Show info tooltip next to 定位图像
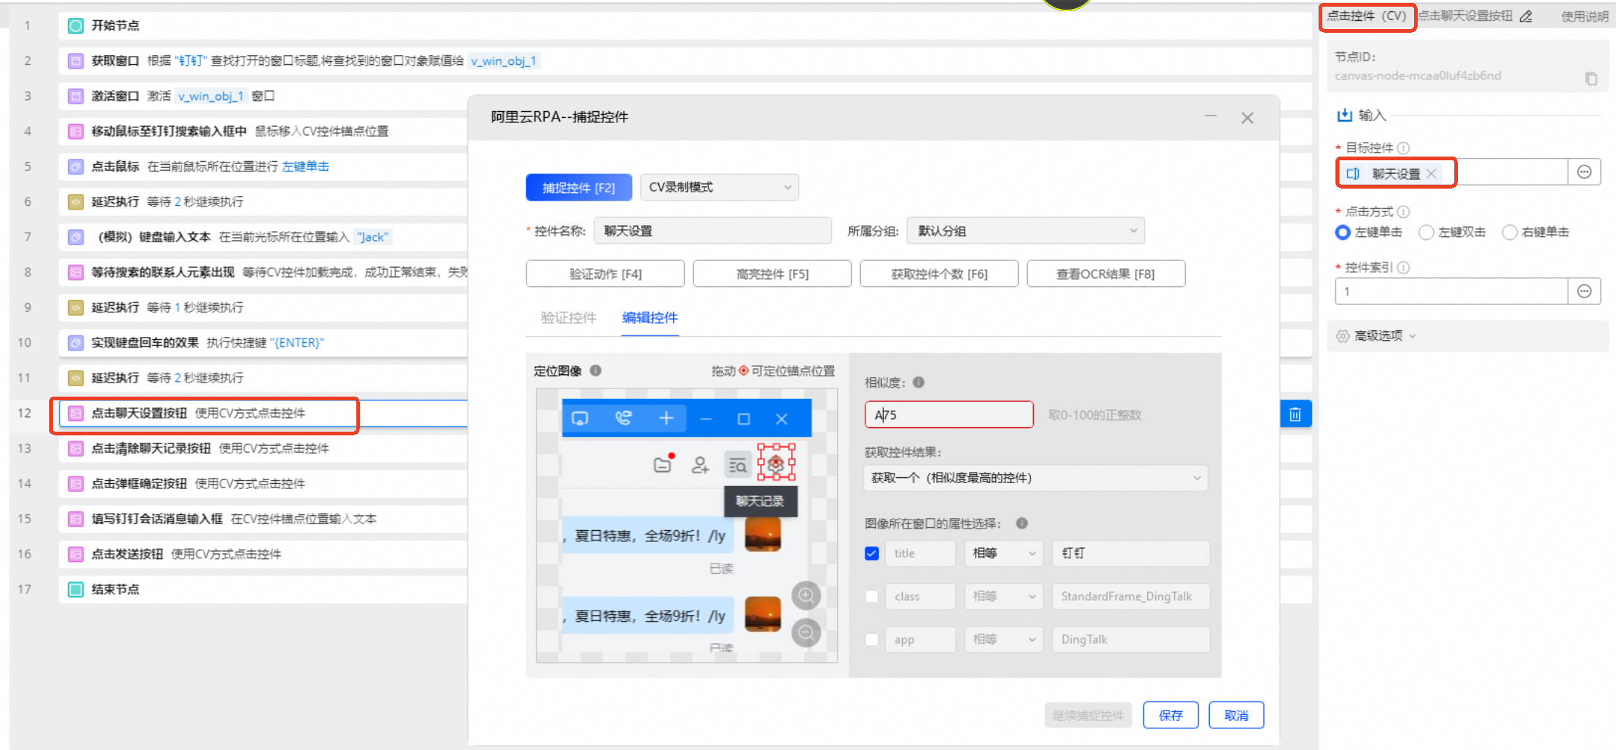The height and width of the screenshot is (750, 1616). (x=596, y=371)
